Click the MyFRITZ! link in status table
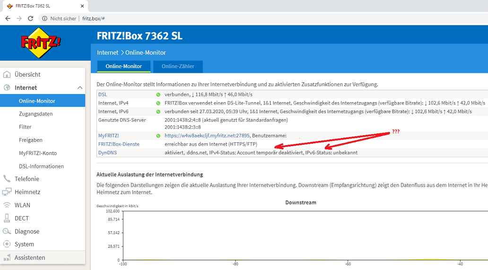 coord(109,136)
